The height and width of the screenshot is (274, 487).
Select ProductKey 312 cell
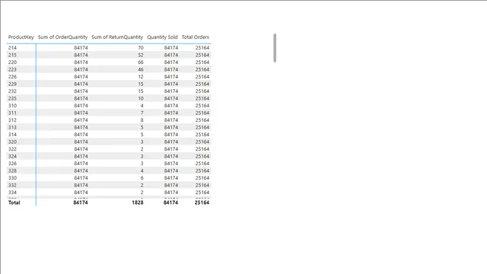point(12,120)
